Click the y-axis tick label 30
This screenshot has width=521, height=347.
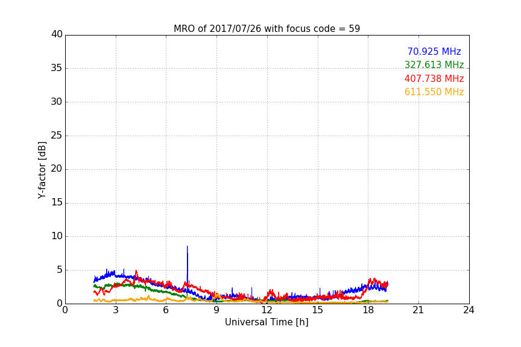[57, 102]
